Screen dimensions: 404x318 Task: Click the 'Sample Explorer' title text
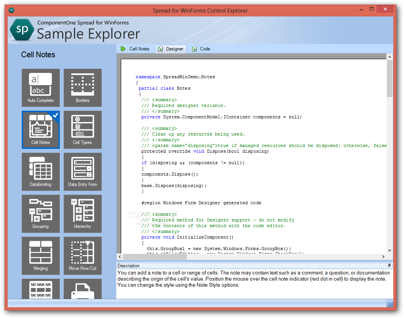tap(88, 34)
